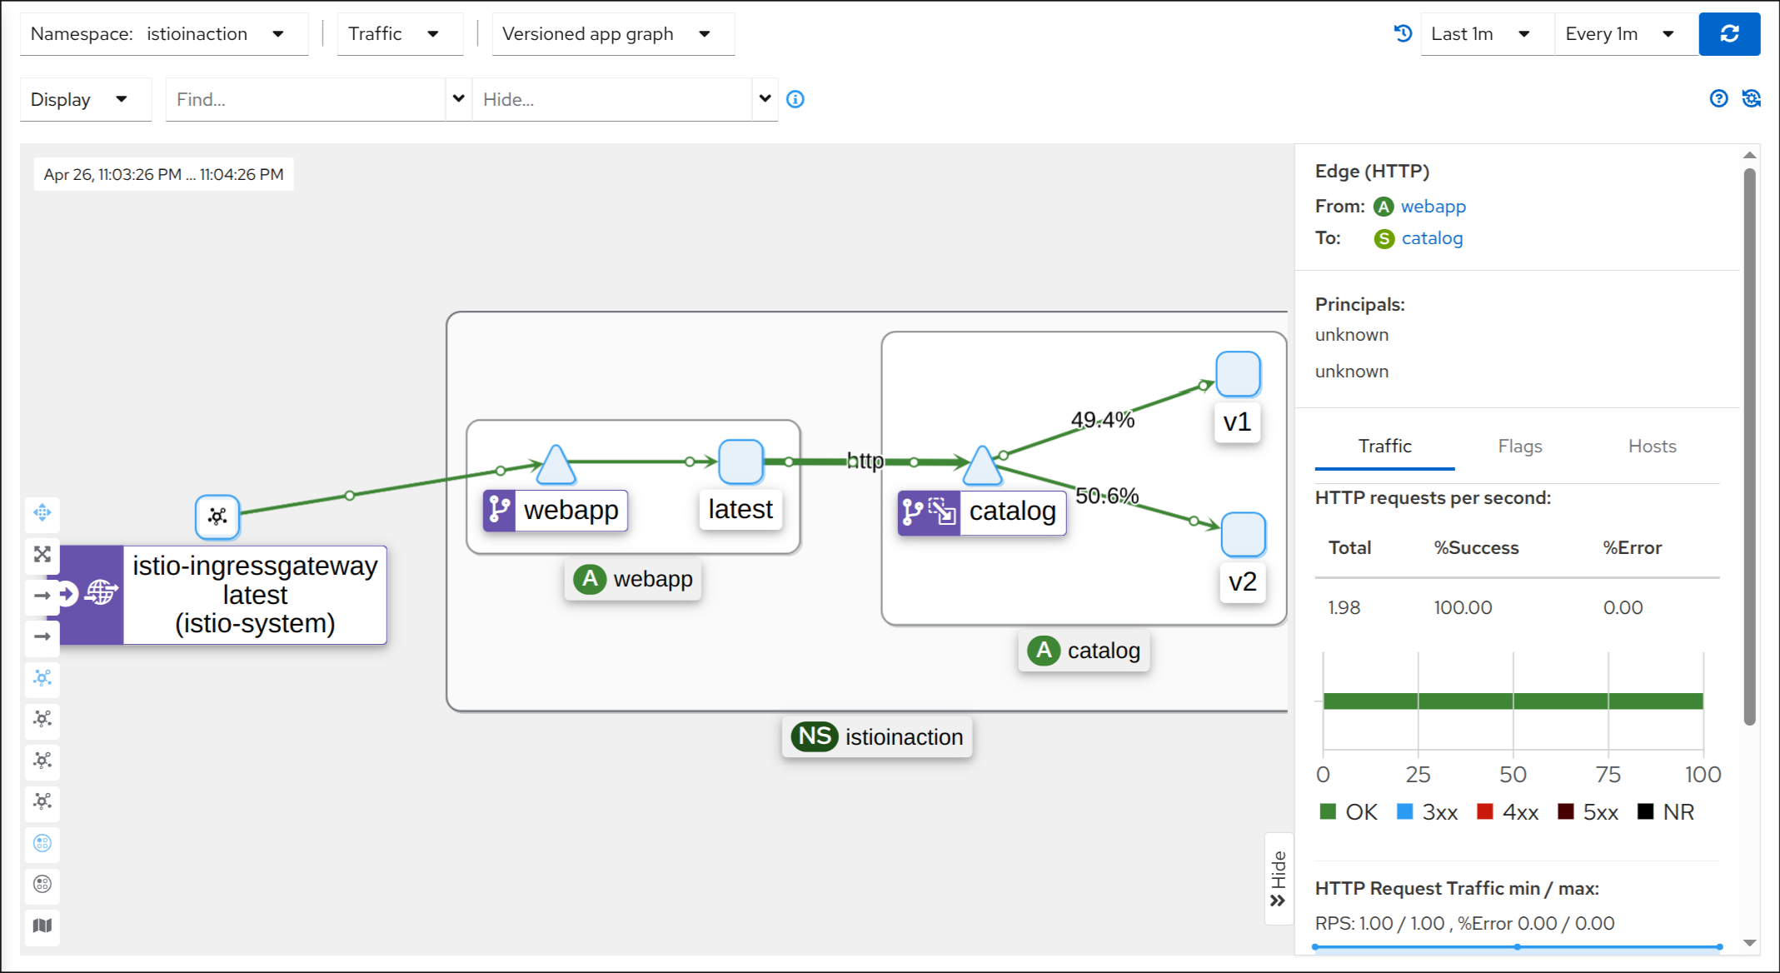Select the istio-ingressgateway node icon
Screen dimensions: 1780x973
(x=217, y=516)
